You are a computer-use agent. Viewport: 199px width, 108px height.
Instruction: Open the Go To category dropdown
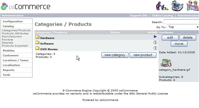coord(183,27)
